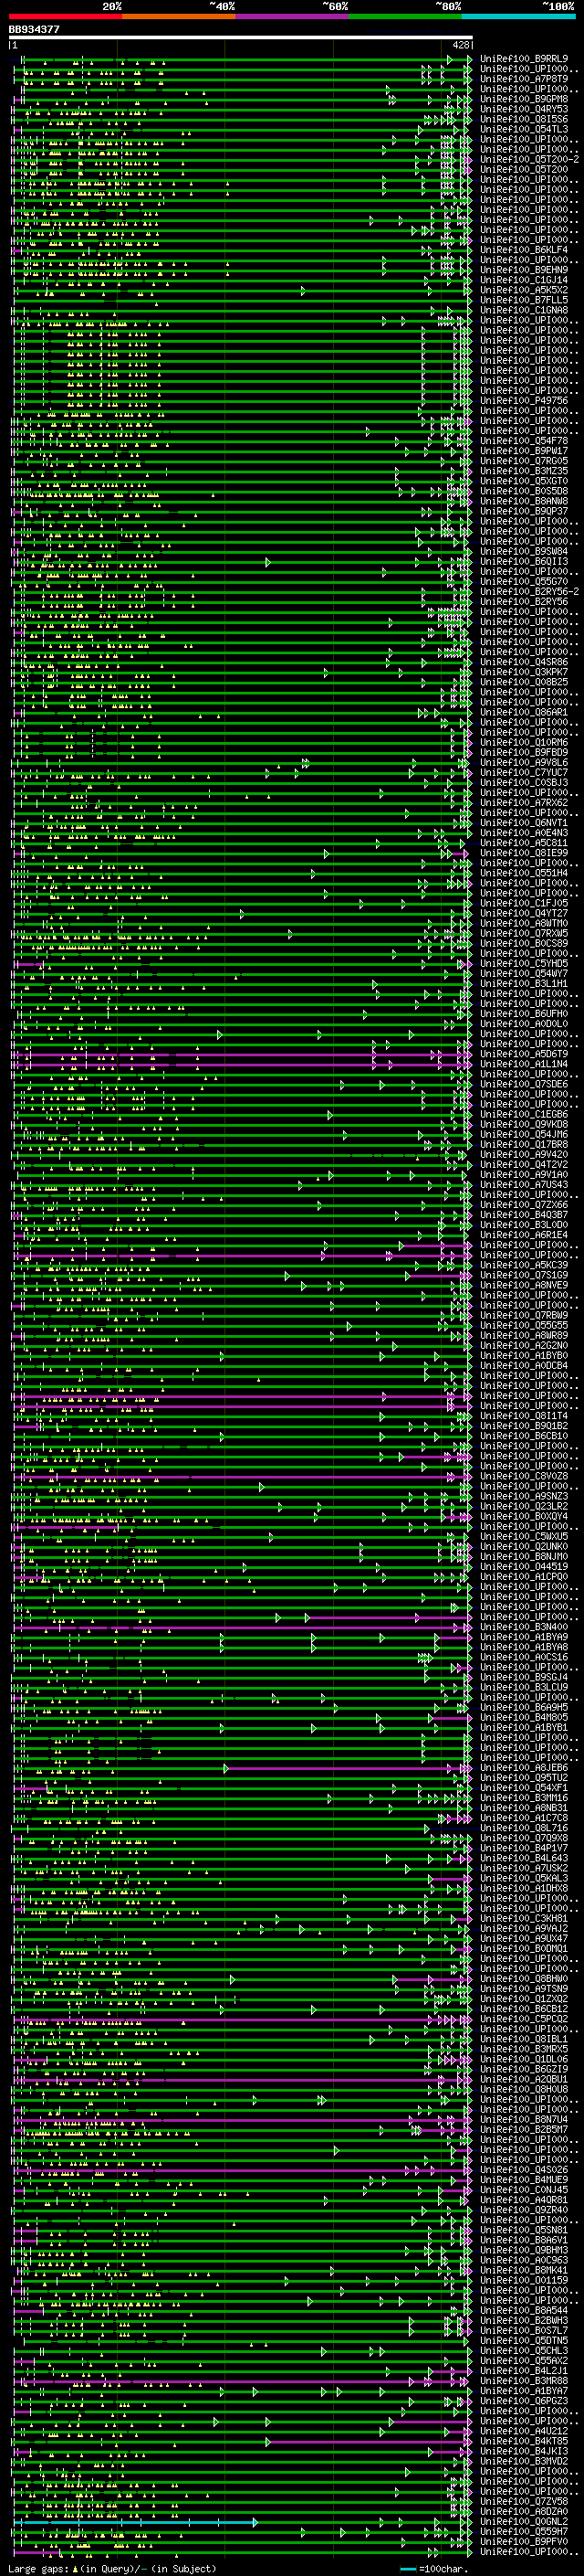Select the UniRef100_A8NVE9 label

coord(524,1285)
